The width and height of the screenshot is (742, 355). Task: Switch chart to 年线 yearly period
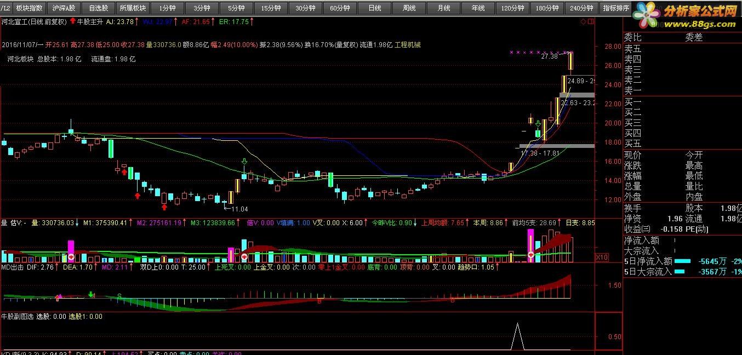tap(478, 8)
